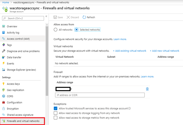Image resolution: width=183 pixels, height=125 pixels.
Task: Click the Subnet column header
Action: (111, 57)
